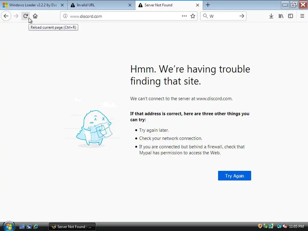Close the Windows Loader tab
The width and height of the screenshot is (308, 231).
[x=62, y=5]
